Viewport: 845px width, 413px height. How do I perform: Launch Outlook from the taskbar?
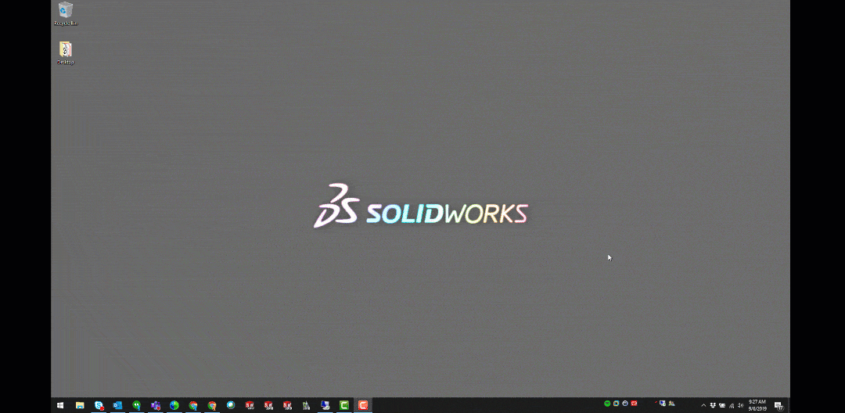117,405
